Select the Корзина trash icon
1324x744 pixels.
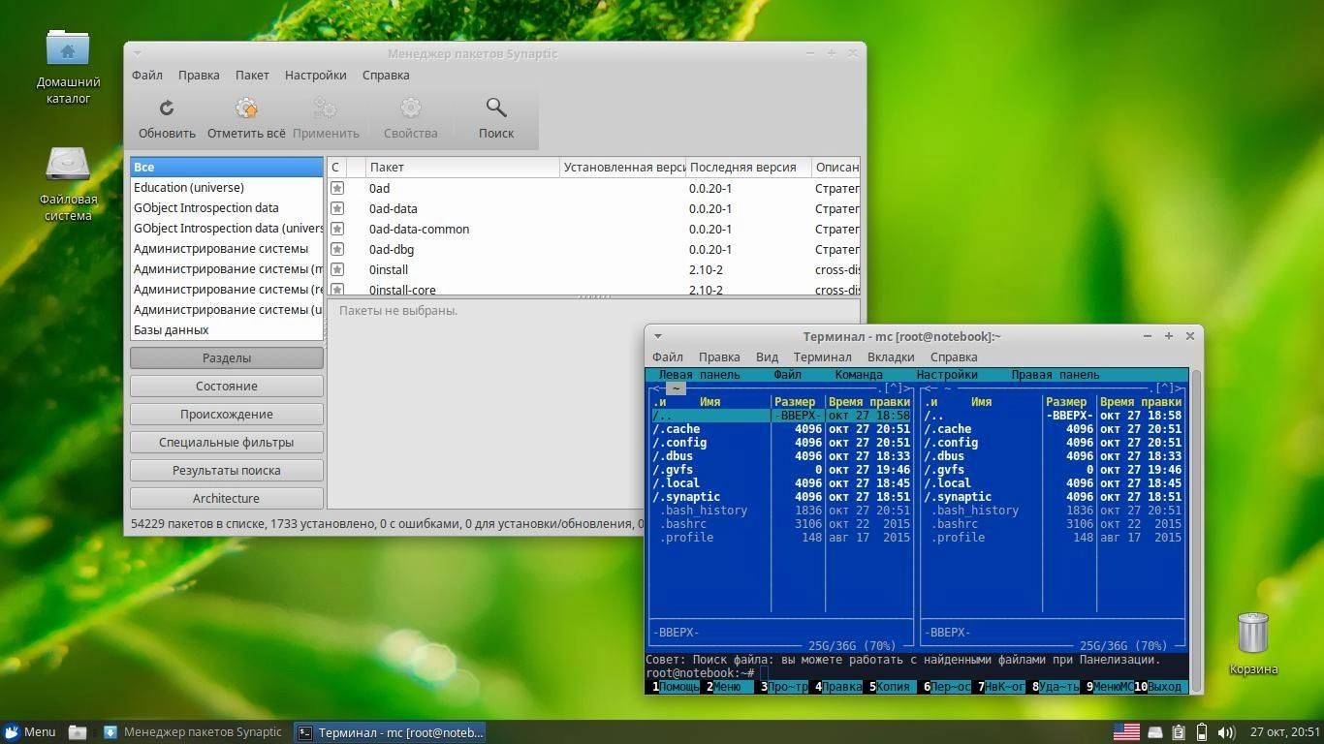1253,633
